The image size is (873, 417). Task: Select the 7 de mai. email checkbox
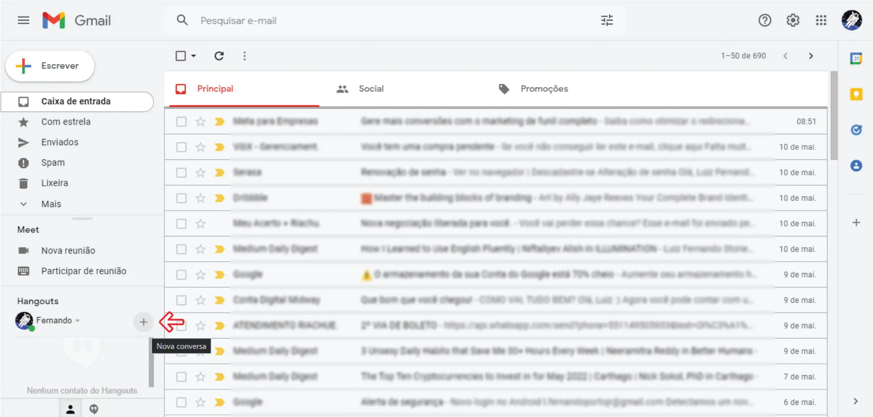pyautogui.click(x=181, y=376)
